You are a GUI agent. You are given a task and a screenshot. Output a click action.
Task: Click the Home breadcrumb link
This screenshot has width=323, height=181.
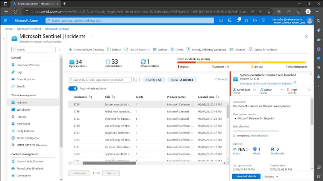pyautogui.click(x=9, y=29)
